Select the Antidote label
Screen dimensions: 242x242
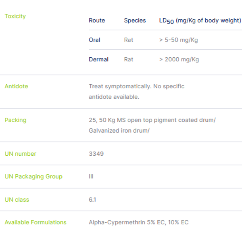[x=17, y=86]
